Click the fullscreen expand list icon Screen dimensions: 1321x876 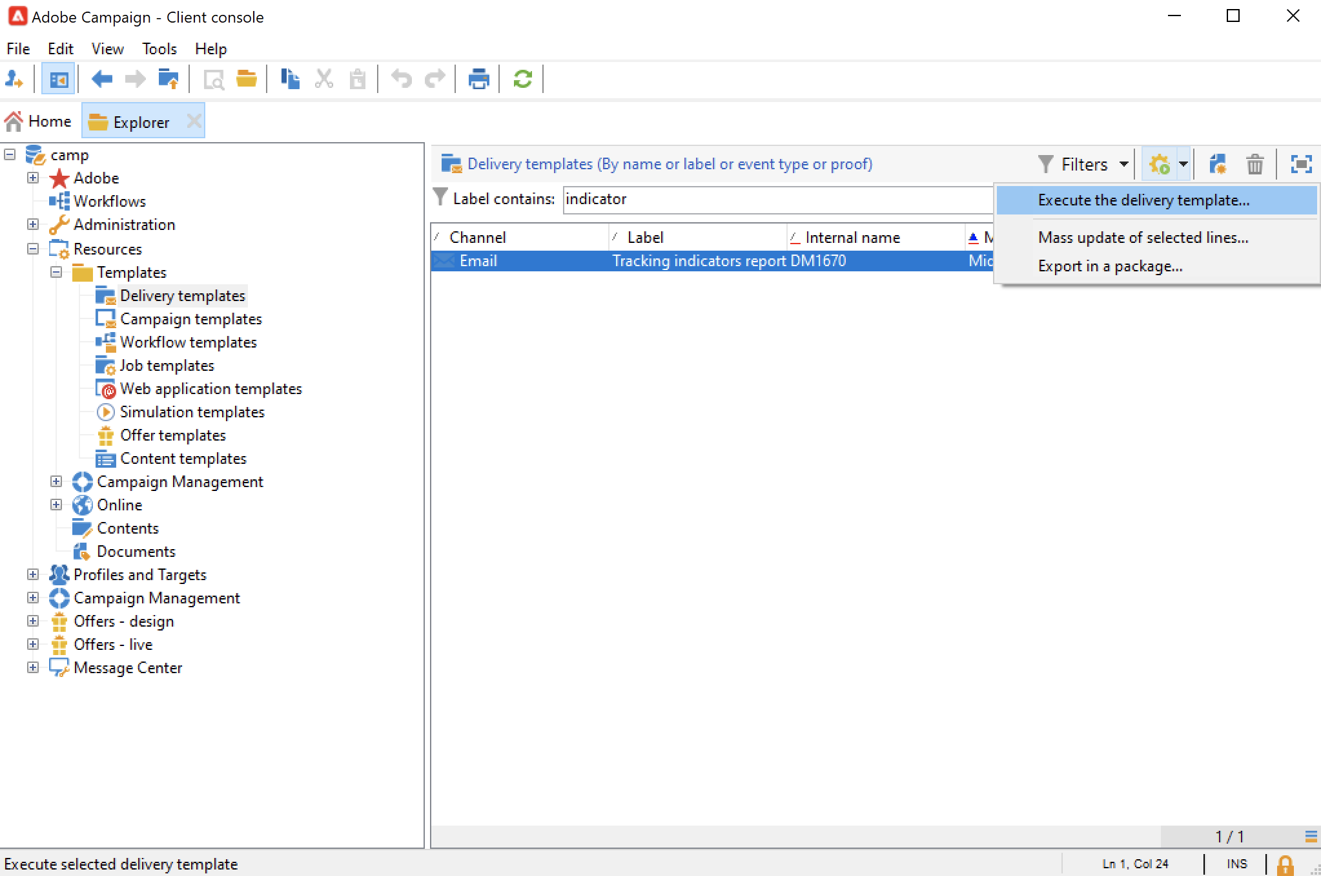tap(1301, 164)
